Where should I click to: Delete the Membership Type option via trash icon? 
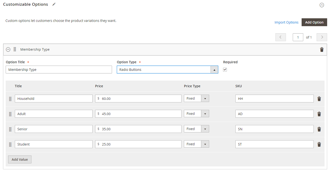coord(322,49)
